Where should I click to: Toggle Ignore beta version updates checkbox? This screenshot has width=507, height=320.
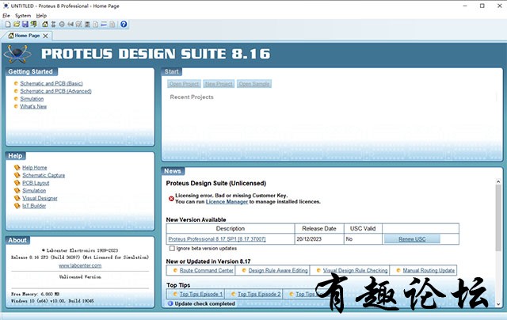172,248
